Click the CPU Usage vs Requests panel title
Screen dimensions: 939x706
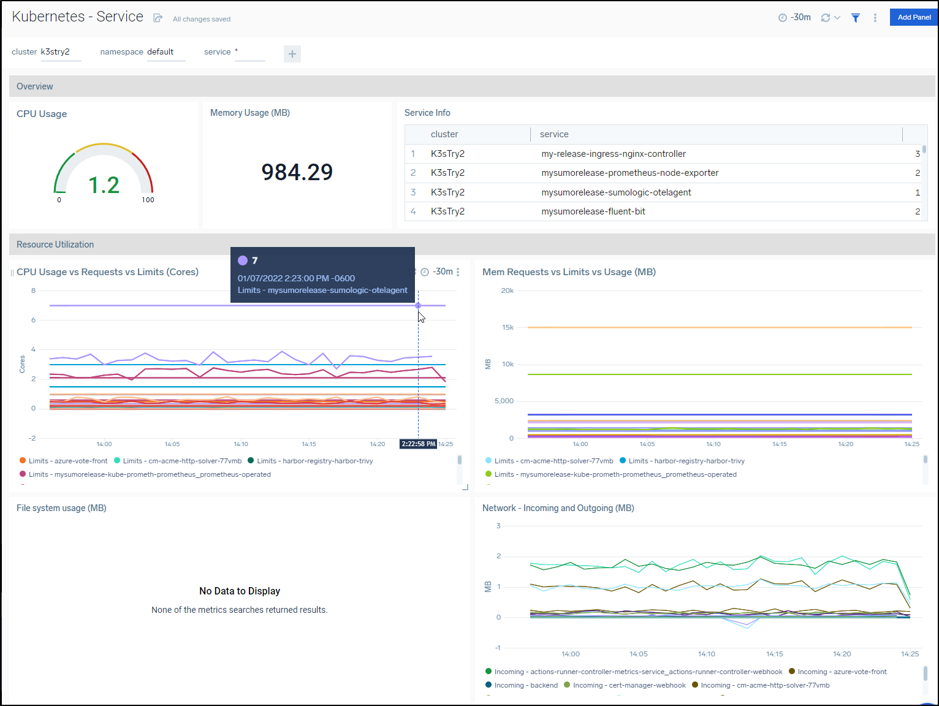tap(107, 272)
